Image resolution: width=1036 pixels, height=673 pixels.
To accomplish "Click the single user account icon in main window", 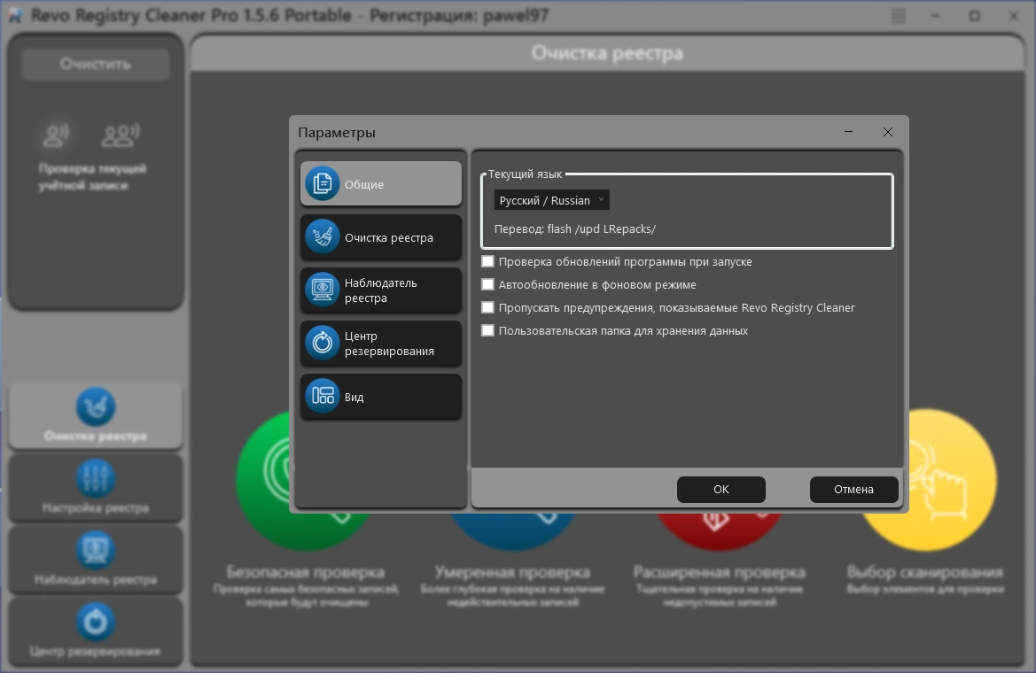I will pos(56,135).
